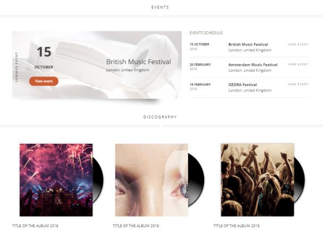The height and width of the screenshot is (232, 323).
Task: Click the first album title text
Action: click(35, 226)
